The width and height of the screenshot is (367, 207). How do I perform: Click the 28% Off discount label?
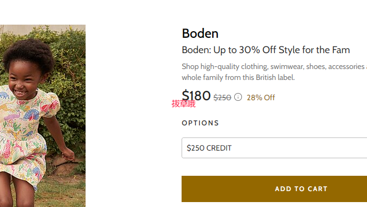261,97
